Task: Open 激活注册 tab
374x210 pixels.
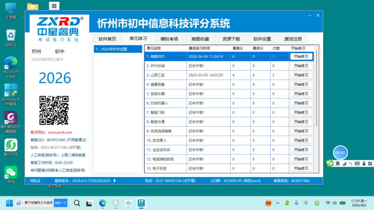Action: click(293, 39)
